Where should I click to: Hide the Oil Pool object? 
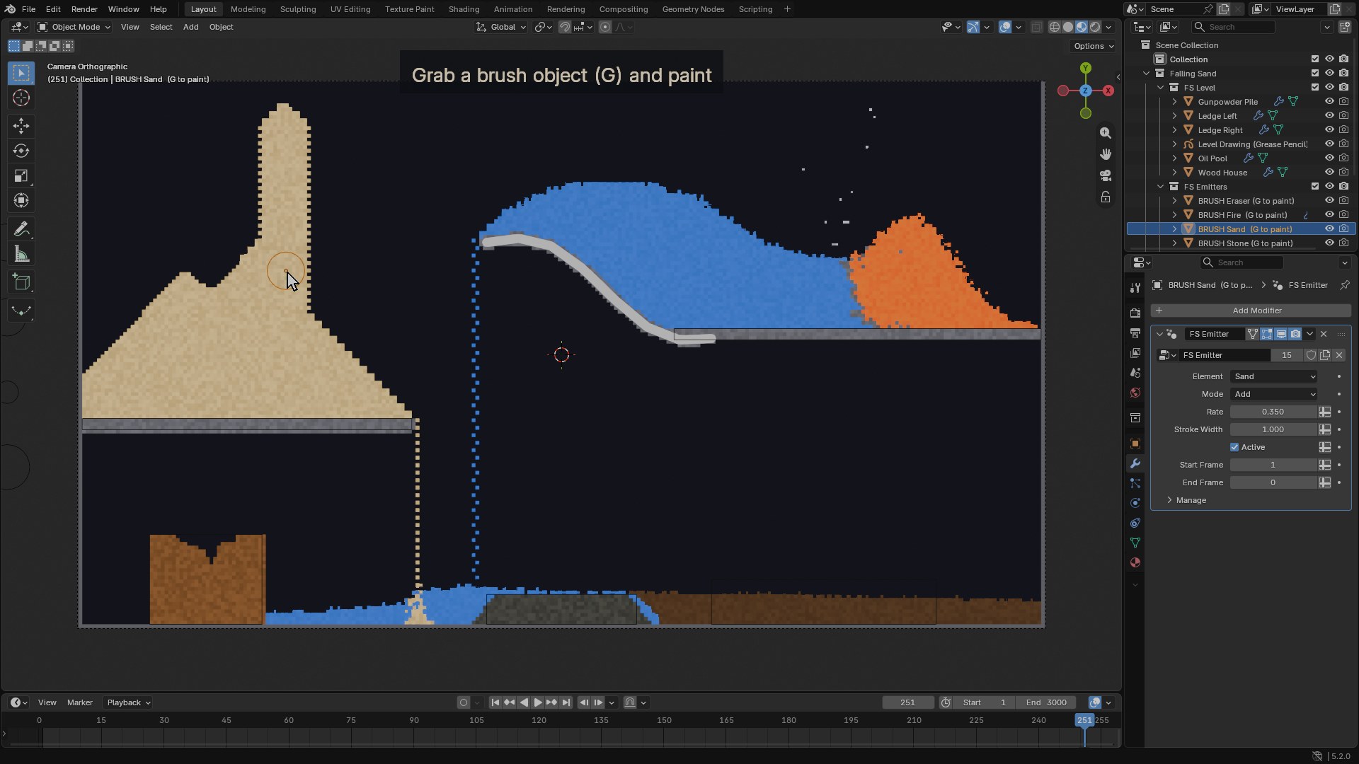(x=1329, y=158)
